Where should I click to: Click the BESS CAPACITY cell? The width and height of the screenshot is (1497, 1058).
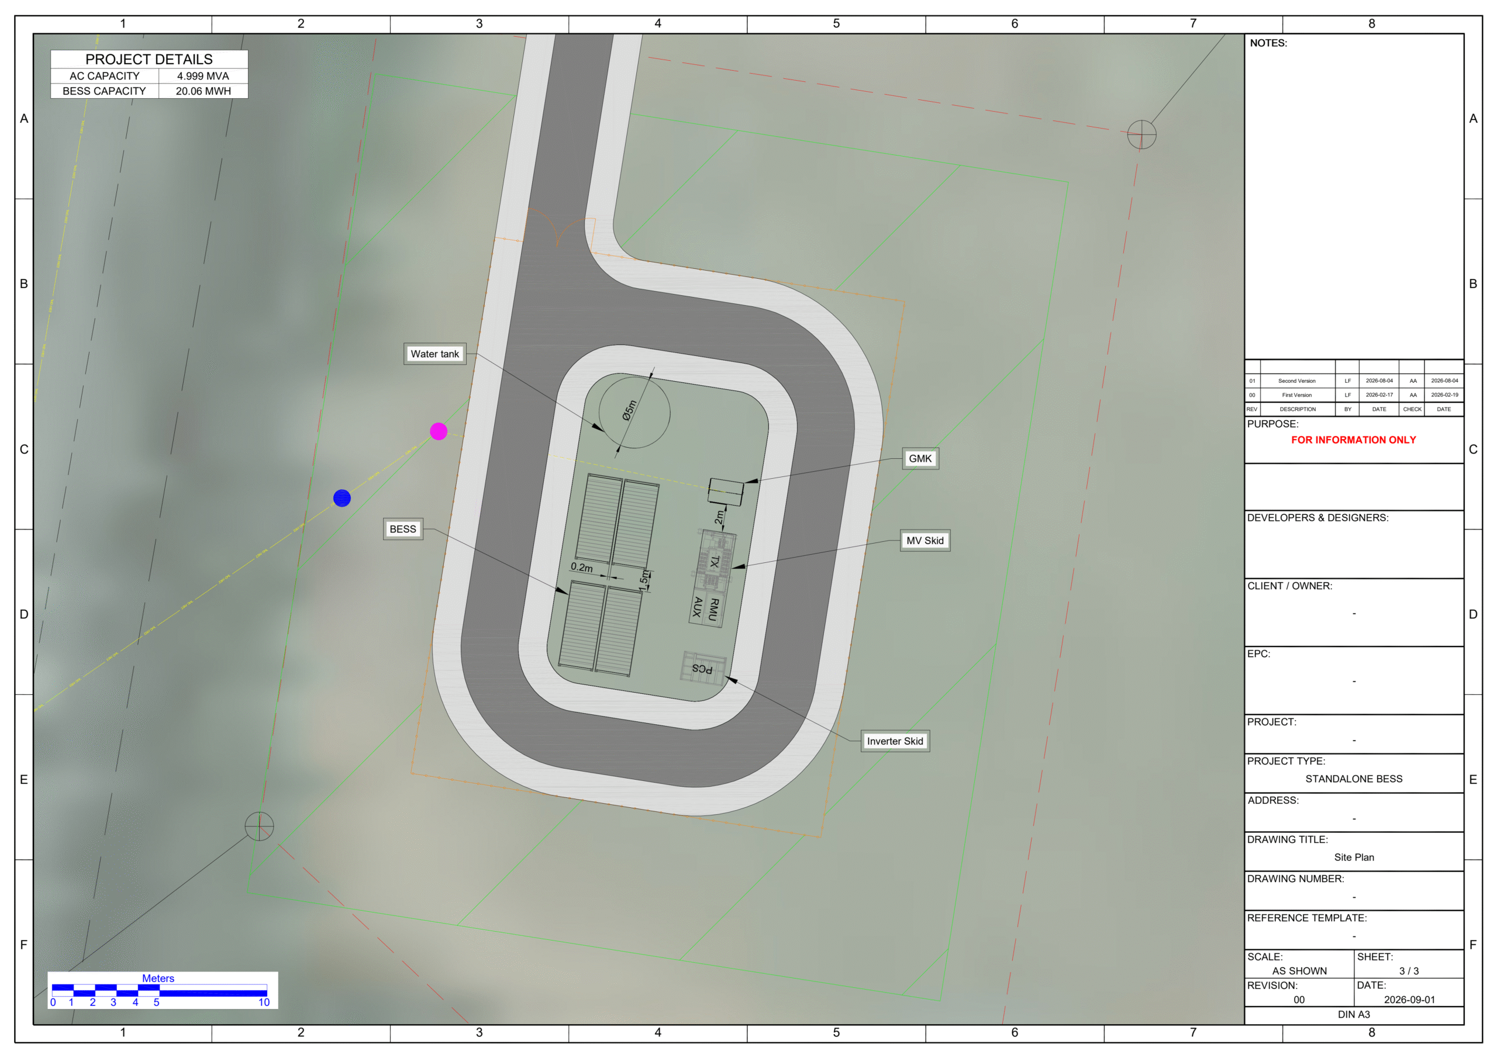click(104, 91)
